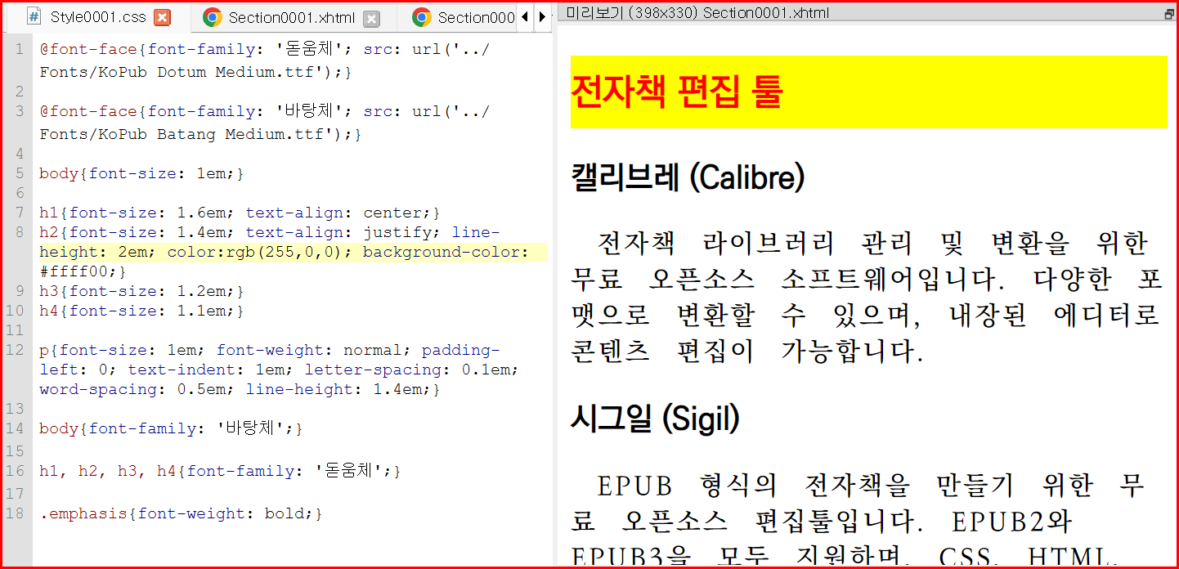This screenshot has width=1179, height=569.
Task: Click color:rgb(255,0,0) in the h2 rule
Action: point(254,252)
